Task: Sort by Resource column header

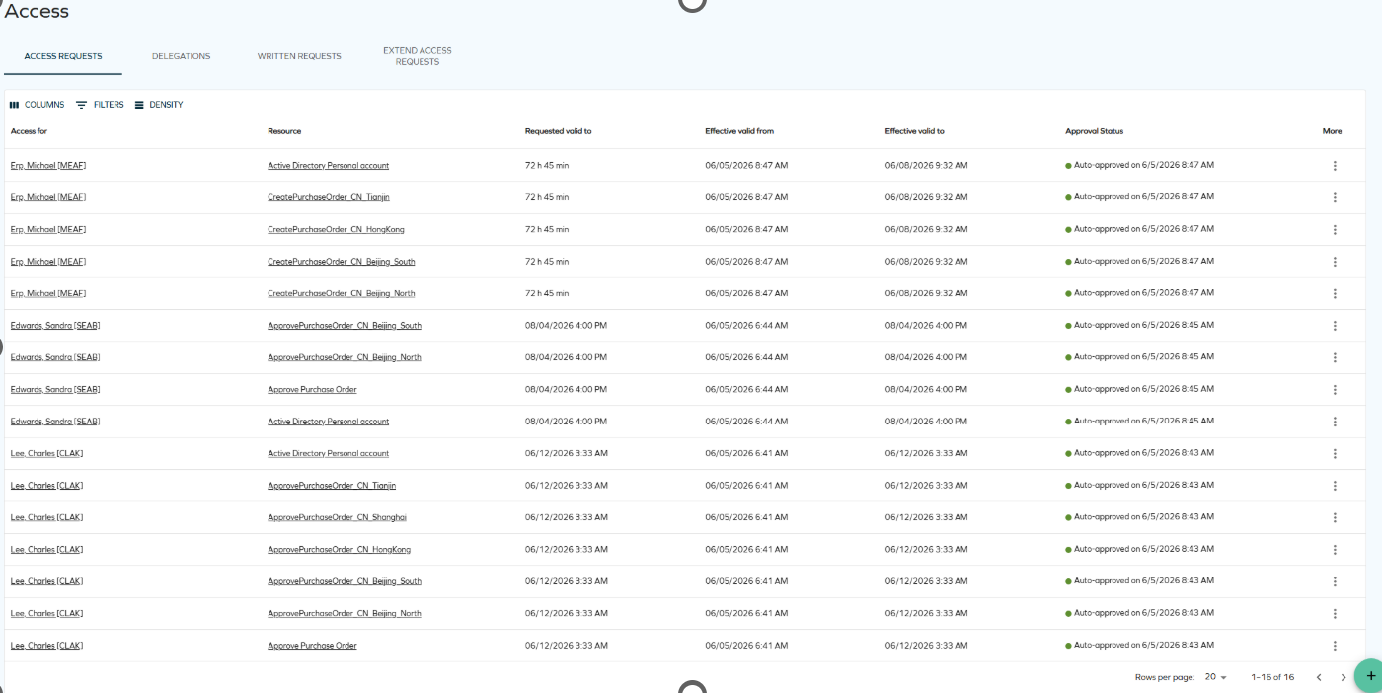Action: coord(284,131)
